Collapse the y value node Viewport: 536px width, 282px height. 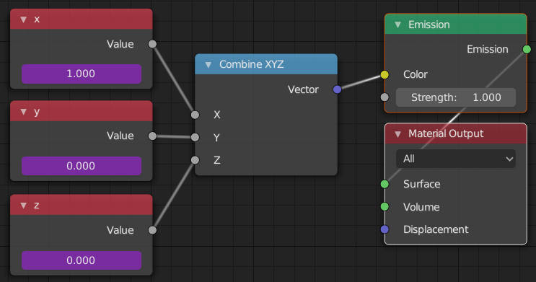23,112
